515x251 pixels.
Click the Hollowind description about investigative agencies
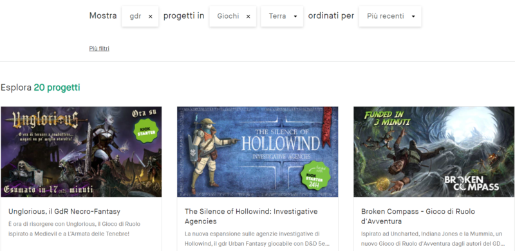point(257,239)
